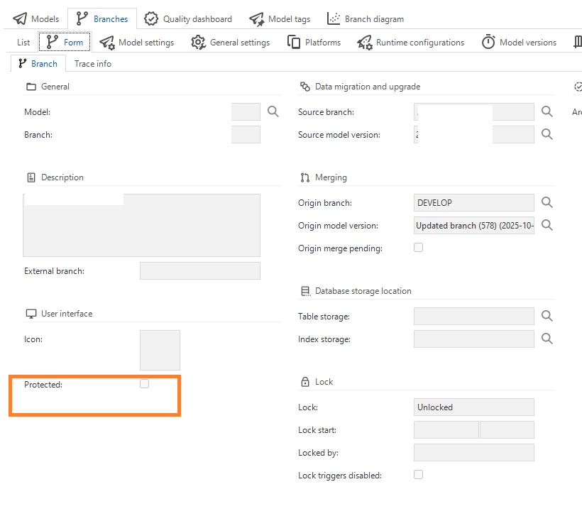Click the Model tags icon

[x=257, y=19]
